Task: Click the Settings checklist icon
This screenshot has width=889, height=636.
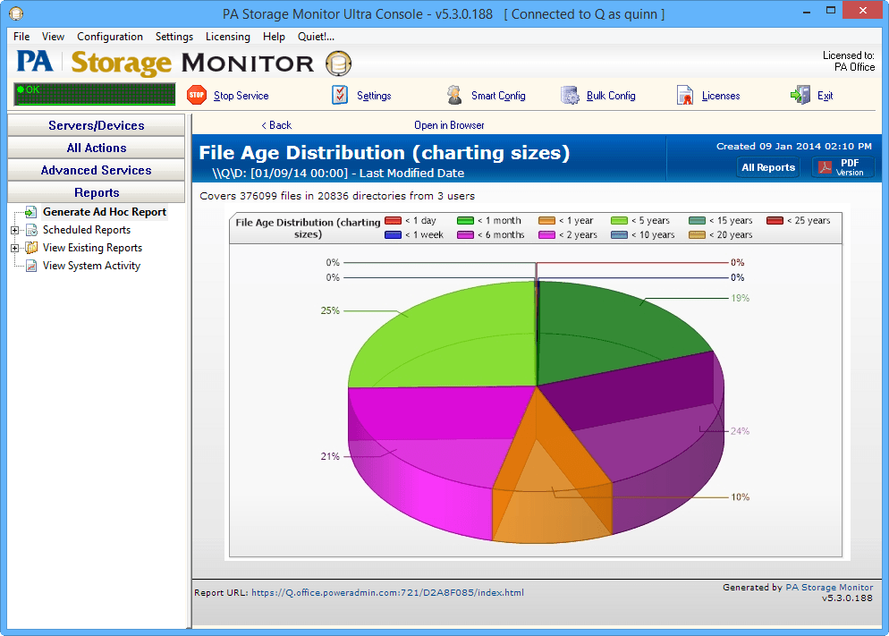Action: pyautogui.click(x=340, y=95)
